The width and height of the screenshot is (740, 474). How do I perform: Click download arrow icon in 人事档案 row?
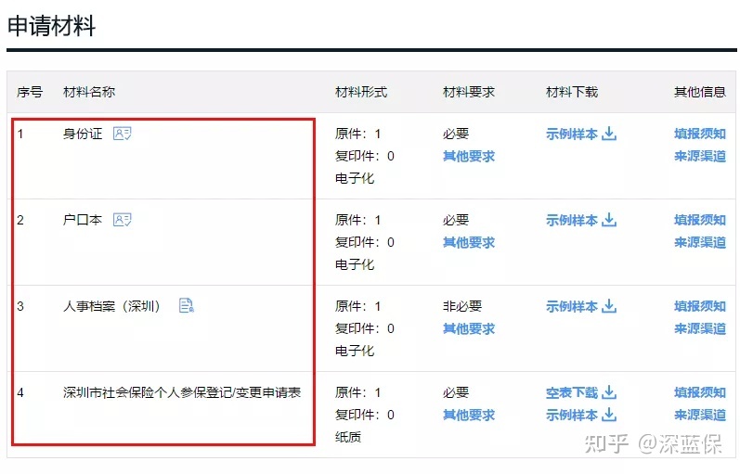point(609,306)
